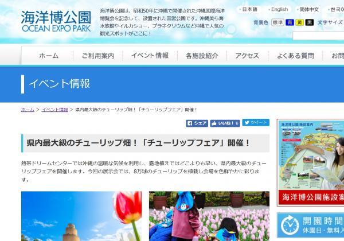This screenshot has height=241, width=344.
Task: Open the イベント情報 navigation item
Action: tap(150, 56)
